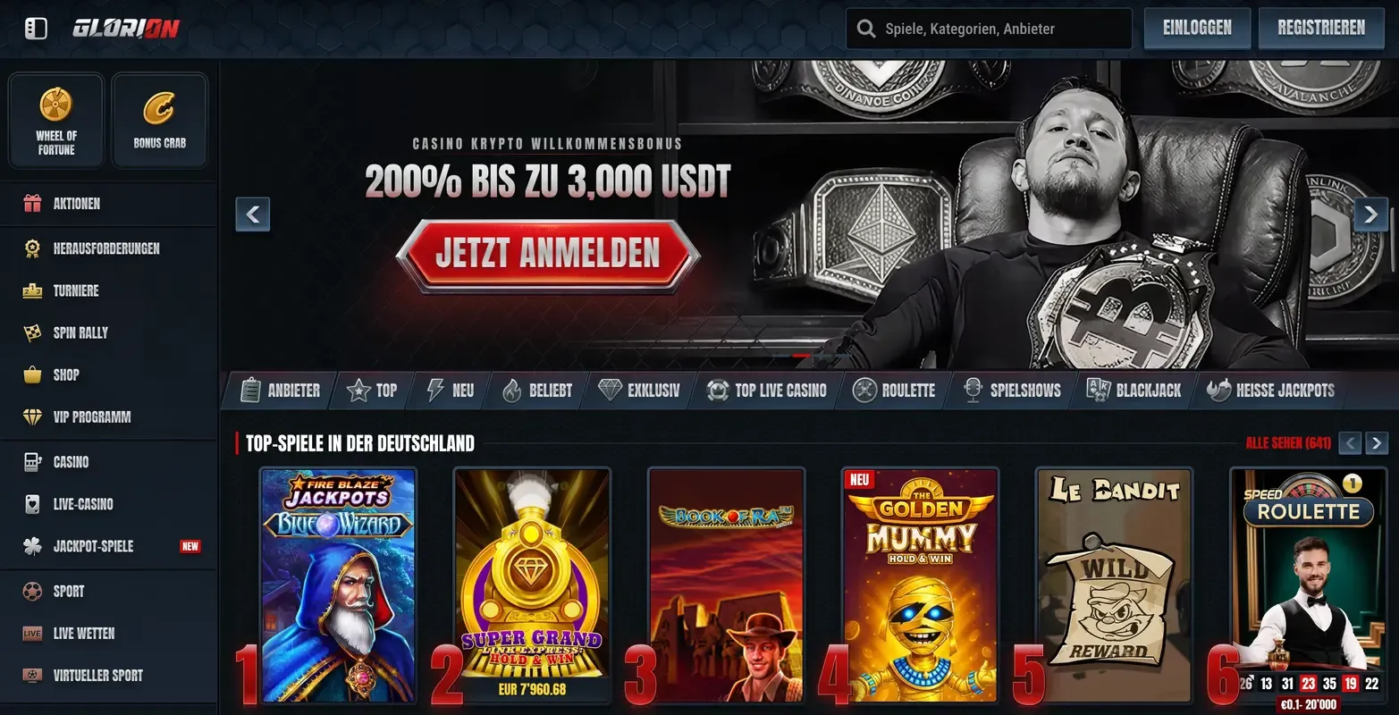Viewport: 1399px width, 715px height.
Task: Click the Einloggen button
Action: [1197, 28]
